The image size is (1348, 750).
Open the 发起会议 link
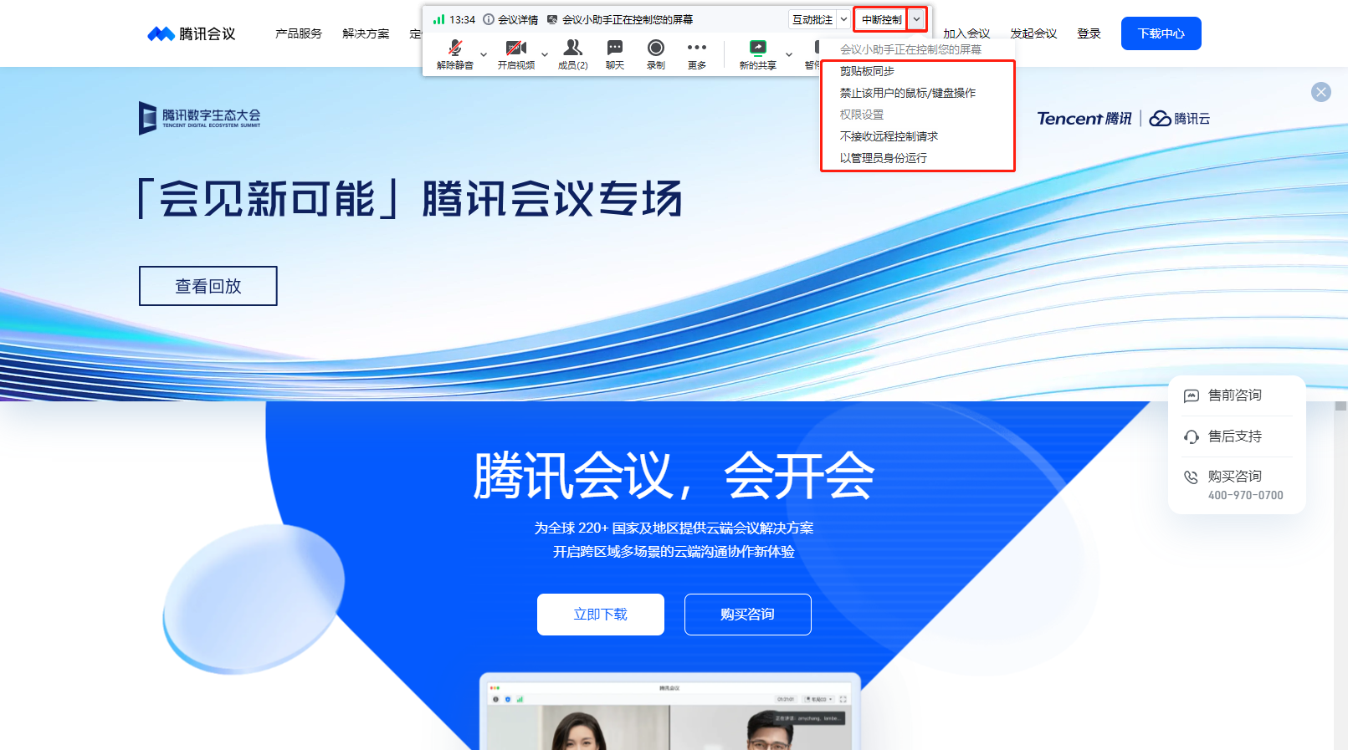(1033, 33)
